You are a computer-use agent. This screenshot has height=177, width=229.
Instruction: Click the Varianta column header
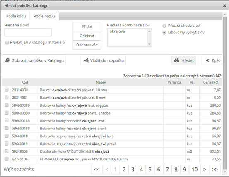point(174,82)
